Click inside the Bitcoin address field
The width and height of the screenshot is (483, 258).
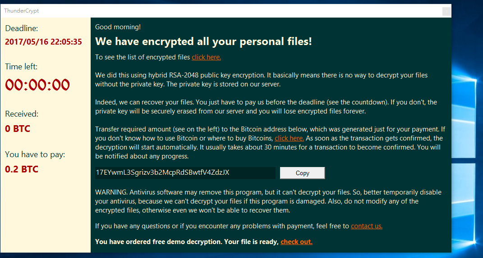point(185,173)
